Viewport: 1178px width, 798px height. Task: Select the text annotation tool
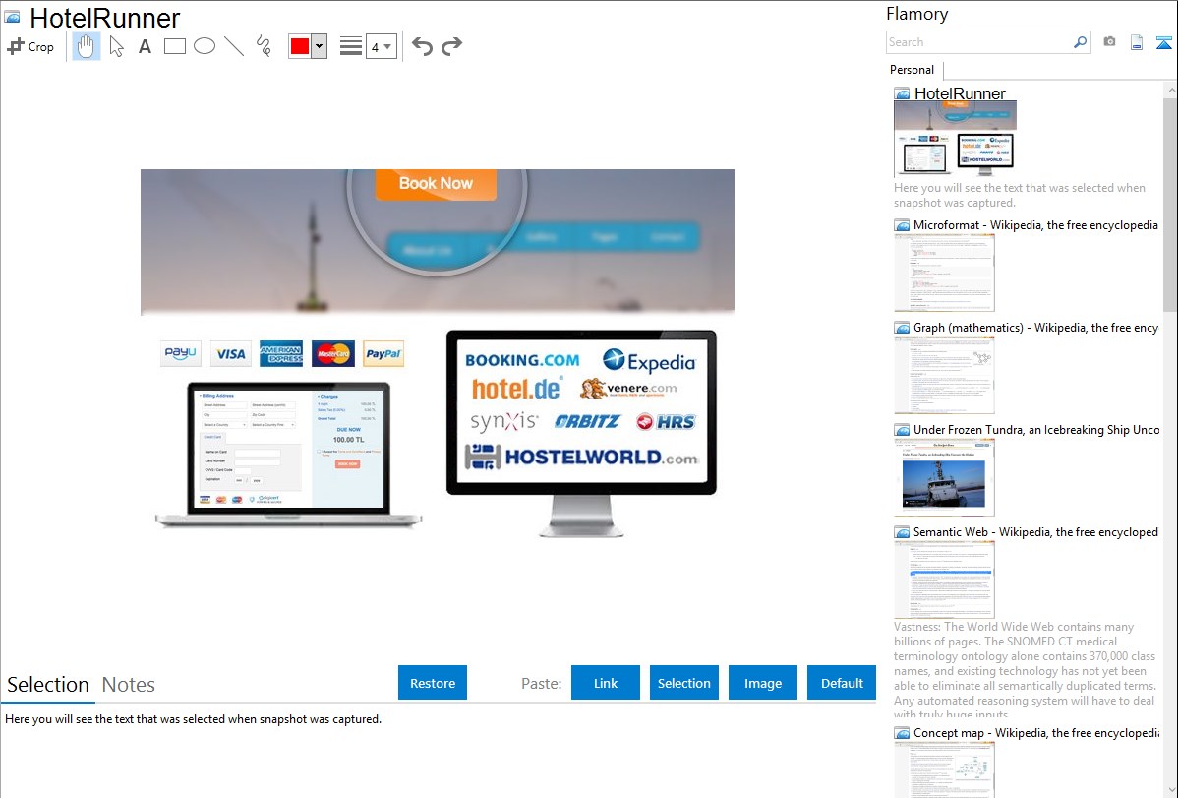coord(145,46)
